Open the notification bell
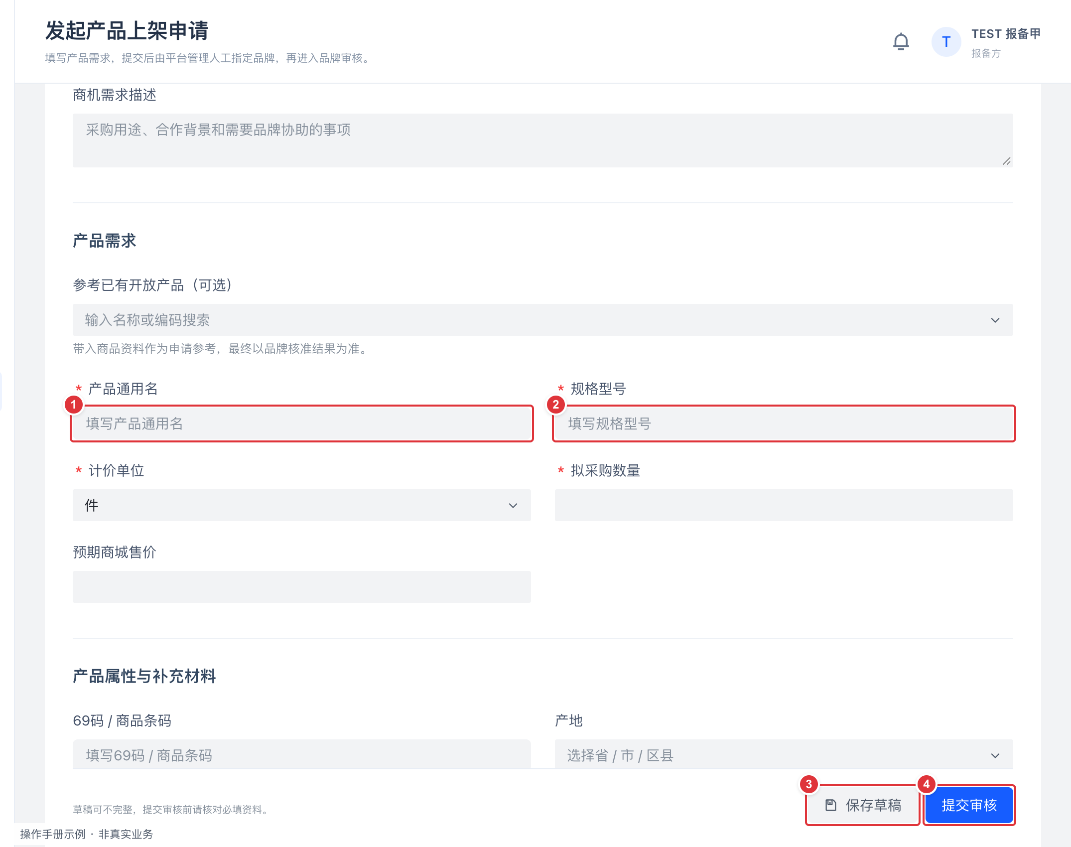 pyautogui.click(x=901, y=41)
